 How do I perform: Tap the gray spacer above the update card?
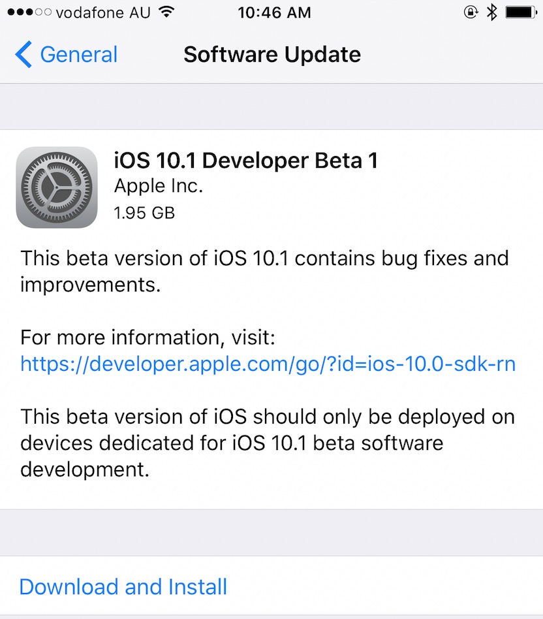click(x=271, y=106)
